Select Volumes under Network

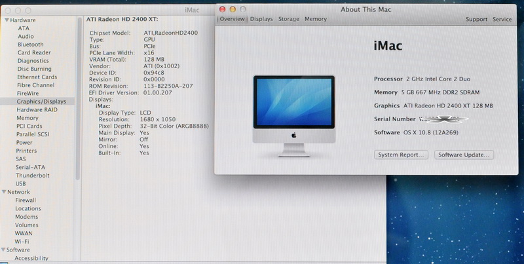tap(26, 225)
